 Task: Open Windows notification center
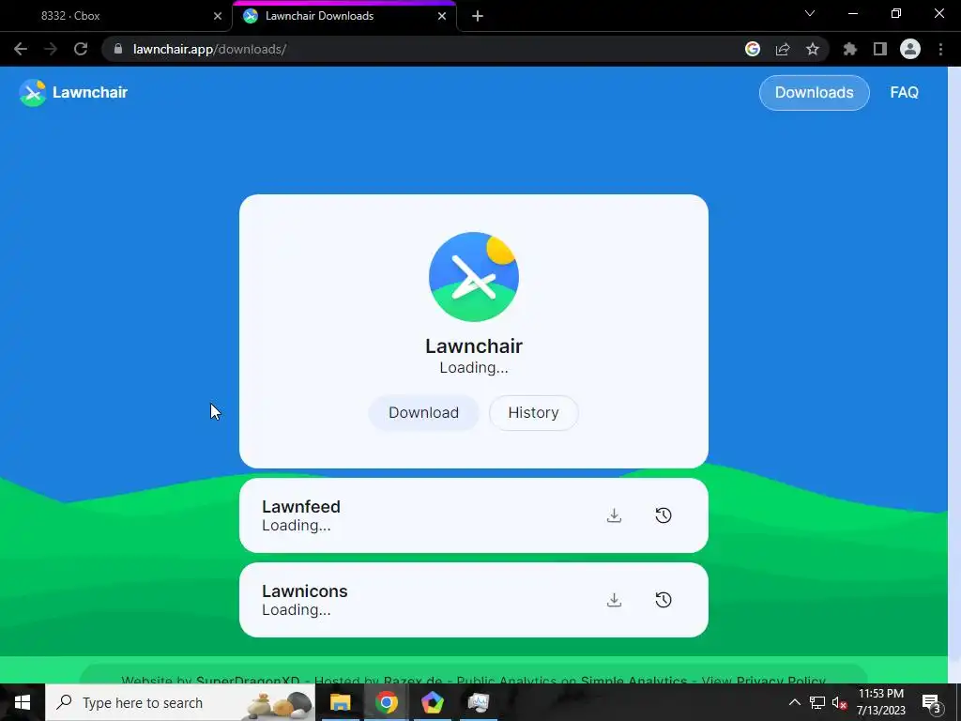pos(932,702)
